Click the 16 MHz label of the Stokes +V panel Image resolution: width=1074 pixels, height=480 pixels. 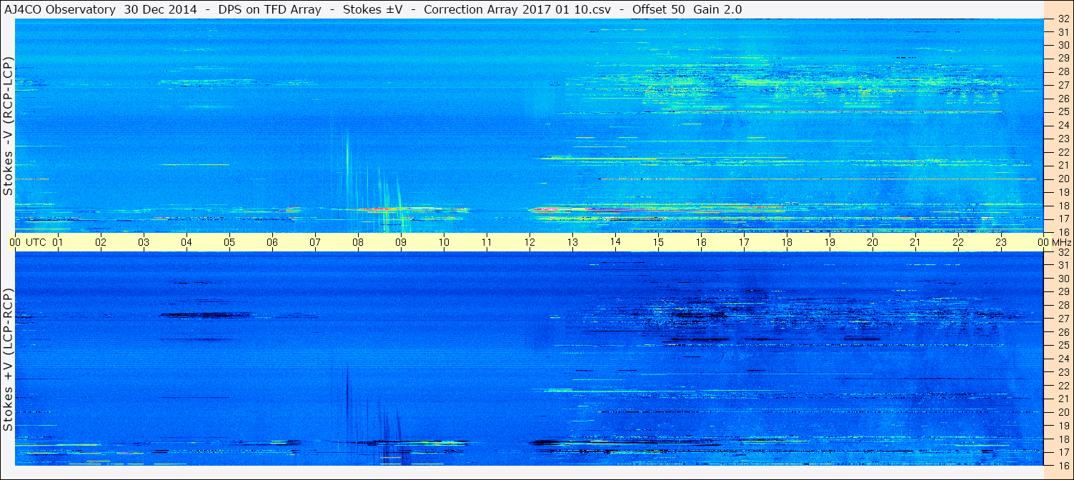[x=1063, y=465]
